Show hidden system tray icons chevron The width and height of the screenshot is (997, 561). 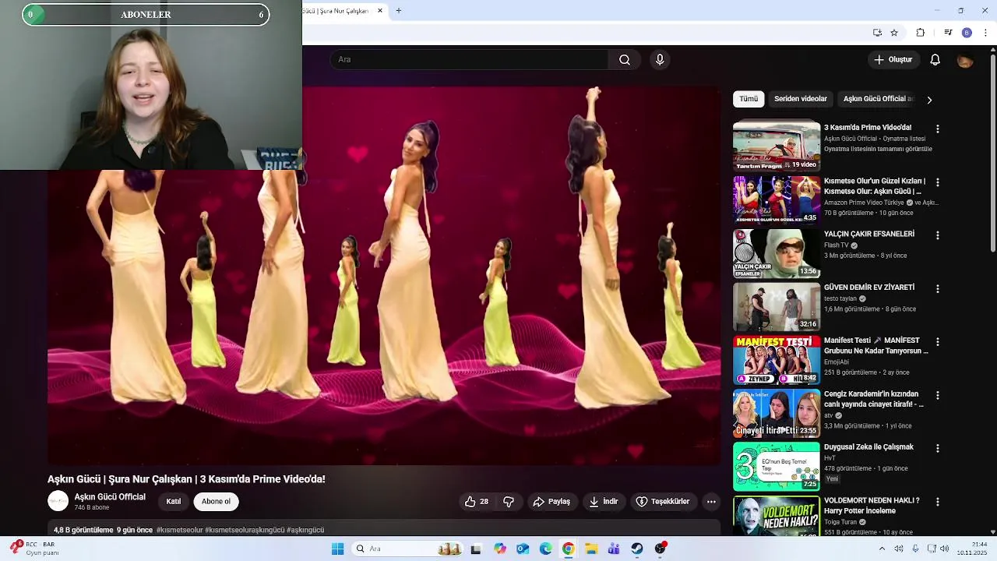point(882,549)
